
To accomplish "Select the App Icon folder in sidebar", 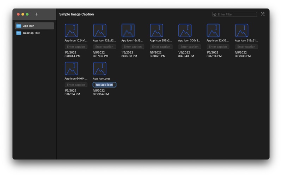I will 35,26.
